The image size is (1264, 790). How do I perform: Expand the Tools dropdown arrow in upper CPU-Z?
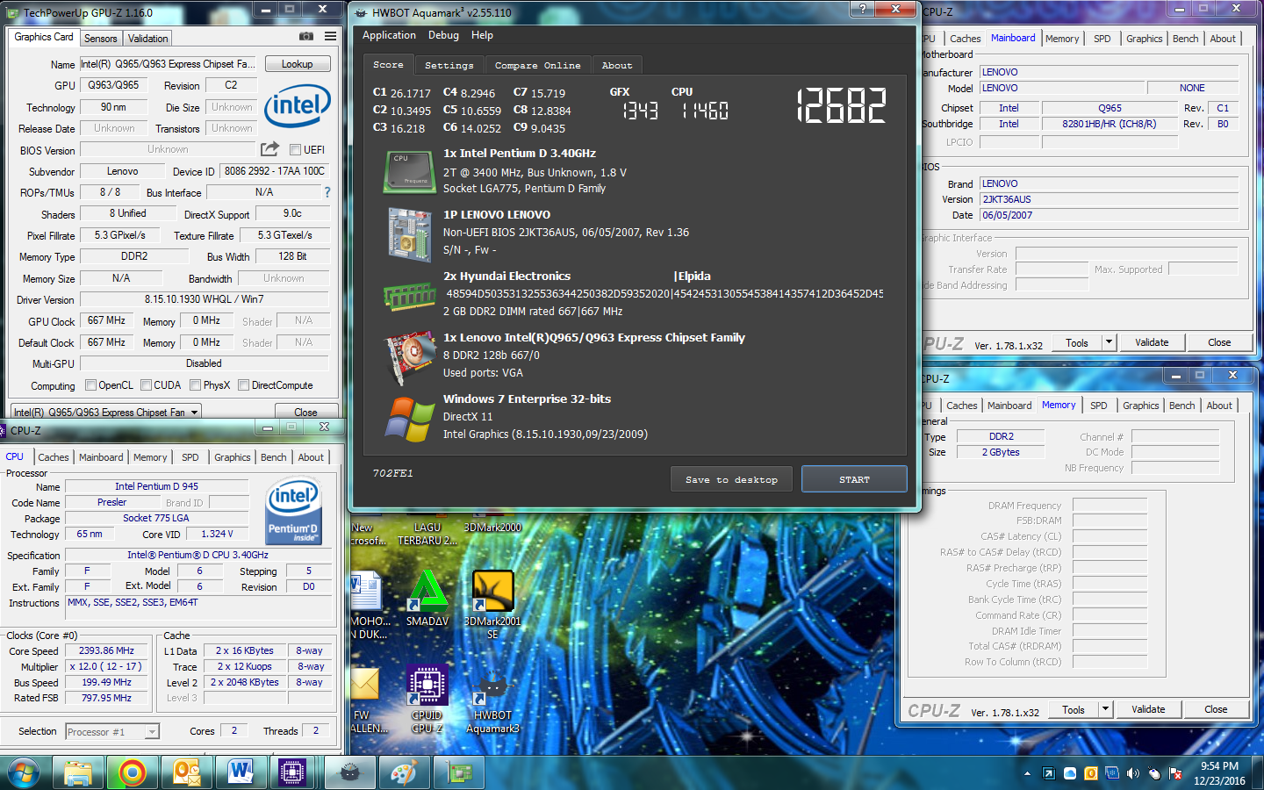(x=1109, y=342)
